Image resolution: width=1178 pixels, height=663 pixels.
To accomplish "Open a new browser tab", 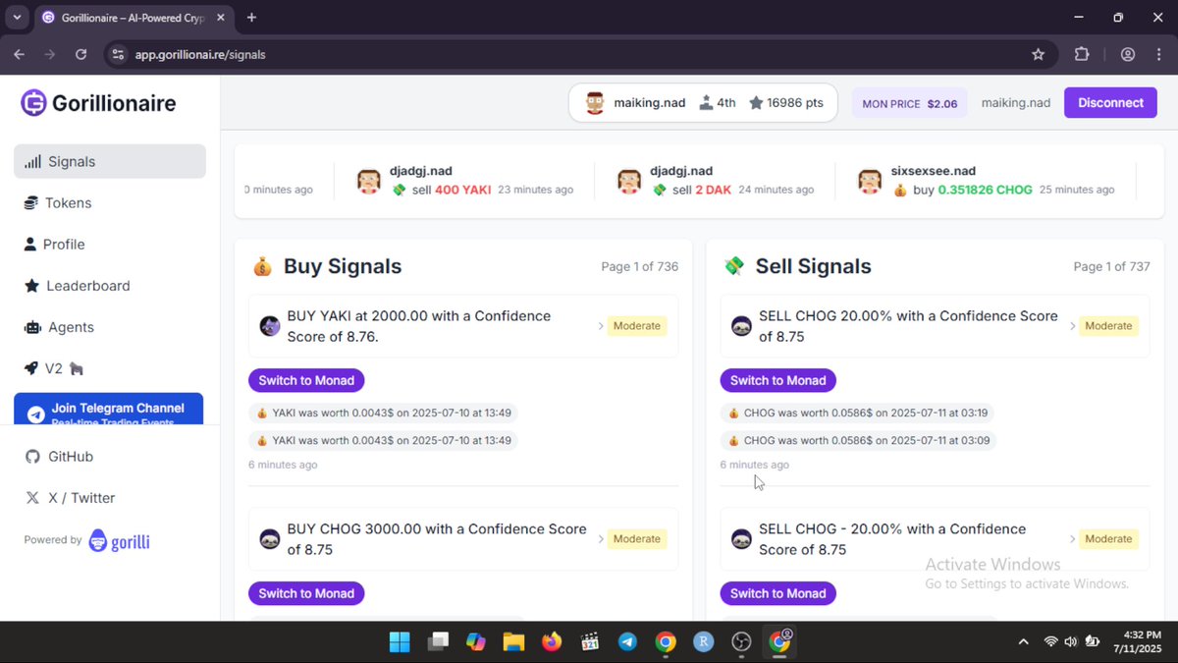I will [x=251, y=18].
